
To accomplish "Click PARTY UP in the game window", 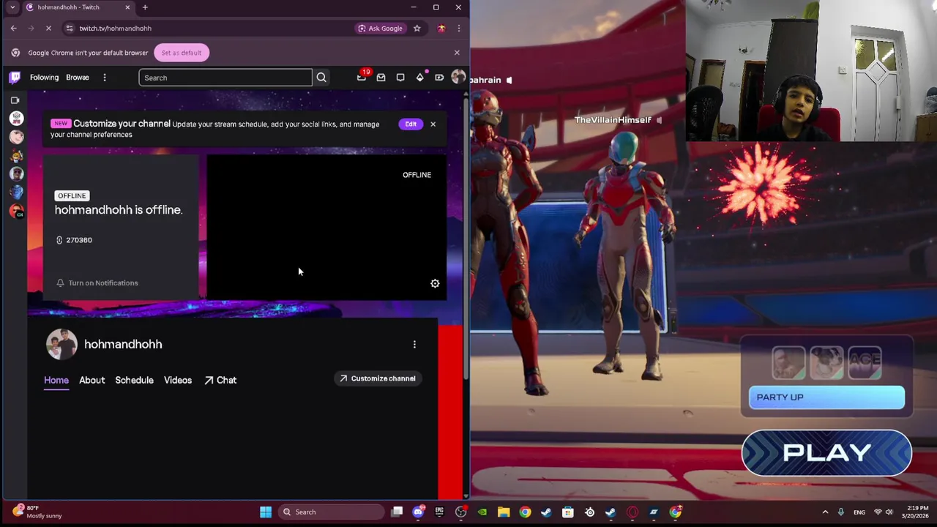I will (826, 397).
